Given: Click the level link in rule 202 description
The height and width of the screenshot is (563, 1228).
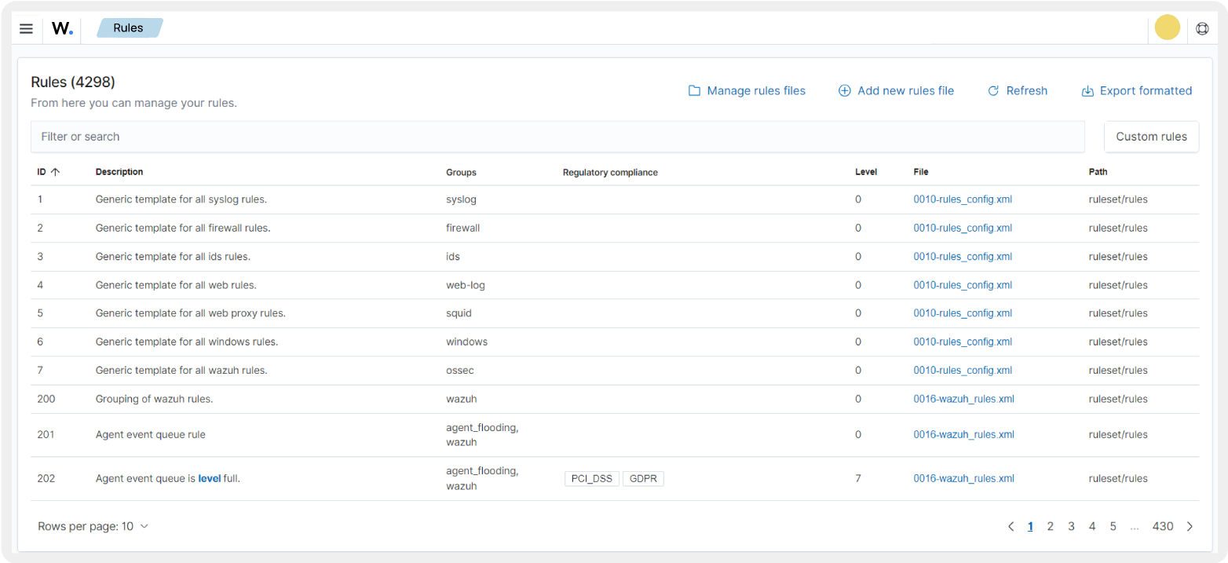Looking at the screenshot, I should (x=209, y=478).
